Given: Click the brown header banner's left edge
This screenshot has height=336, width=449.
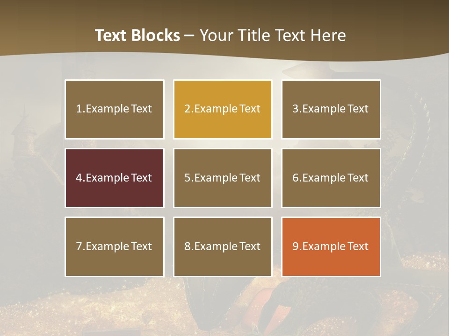Looking at the screenshot, I should [7, 28].
